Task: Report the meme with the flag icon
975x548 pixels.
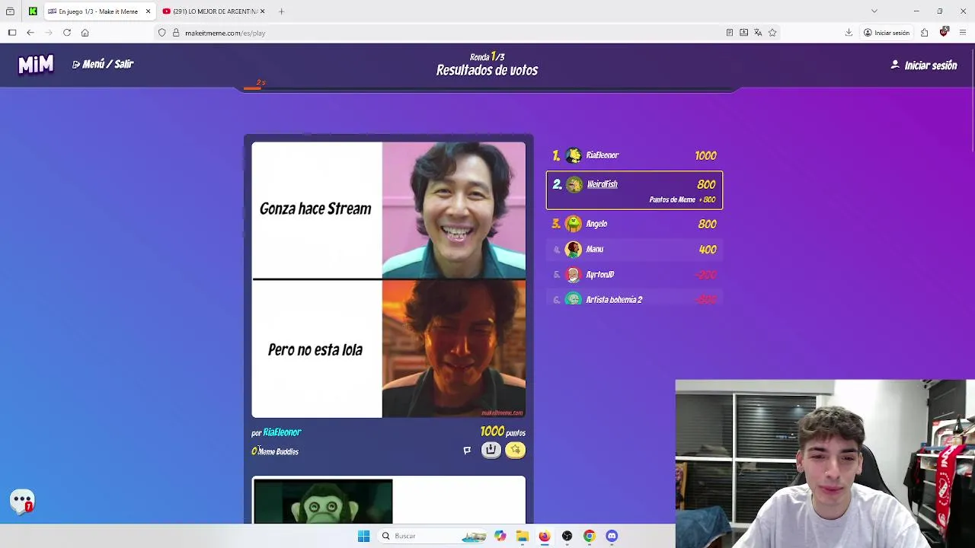Action: tap(467, 451)
